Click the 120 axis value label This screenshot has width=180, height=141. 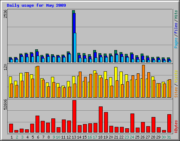pyautogui.click(x=5, y=67)
